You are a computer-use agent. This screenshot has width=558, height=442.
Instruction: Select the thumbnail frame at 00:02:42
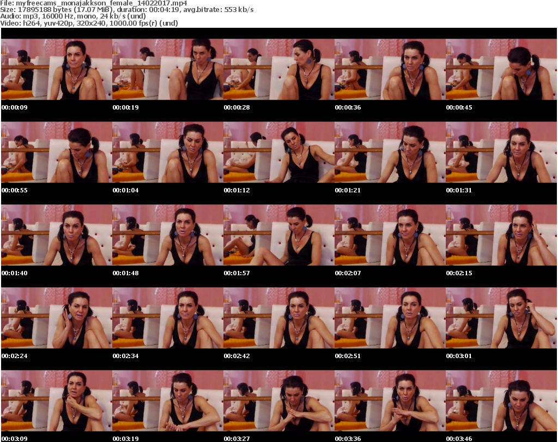pyautogui.click(x=278, y=318)
